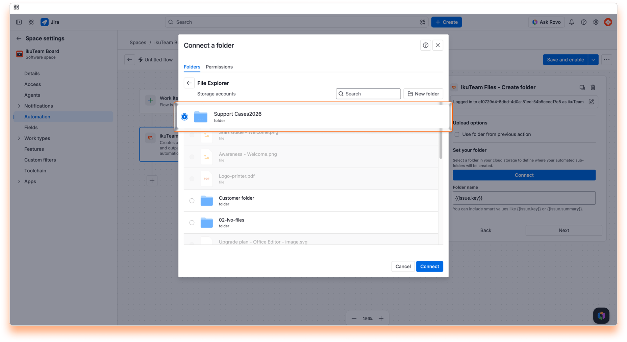This screenshot has height=342, width=627.
Task: Select the Support Cases2026 folder radio
Action: (x=184, y=117)
